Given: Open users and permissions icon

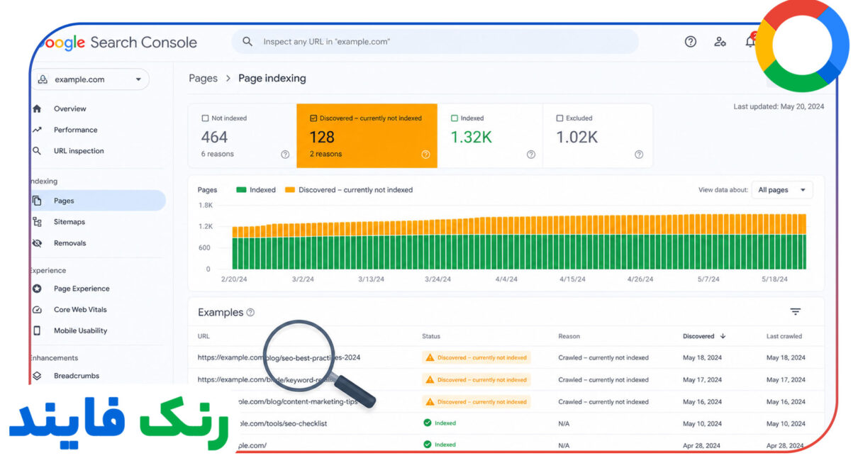Looking at the screenshot, I should click(720, 42).
